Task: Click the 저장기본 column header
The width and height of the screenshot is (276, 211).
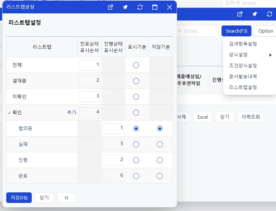Action: point(161,47)
